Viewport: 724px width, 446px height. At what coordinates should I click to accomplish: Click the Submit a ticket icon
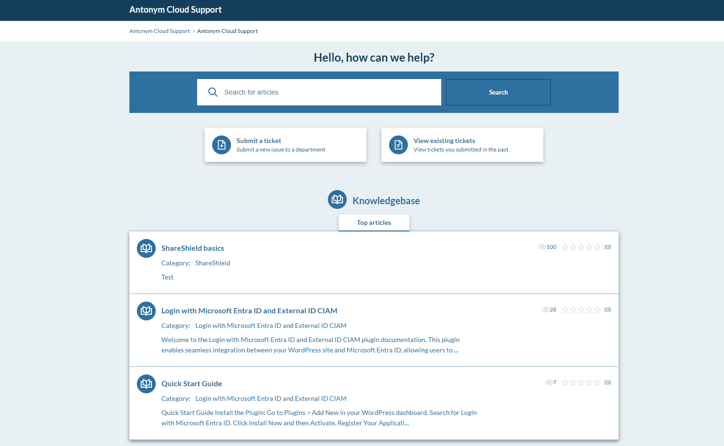tap(222, 145)
